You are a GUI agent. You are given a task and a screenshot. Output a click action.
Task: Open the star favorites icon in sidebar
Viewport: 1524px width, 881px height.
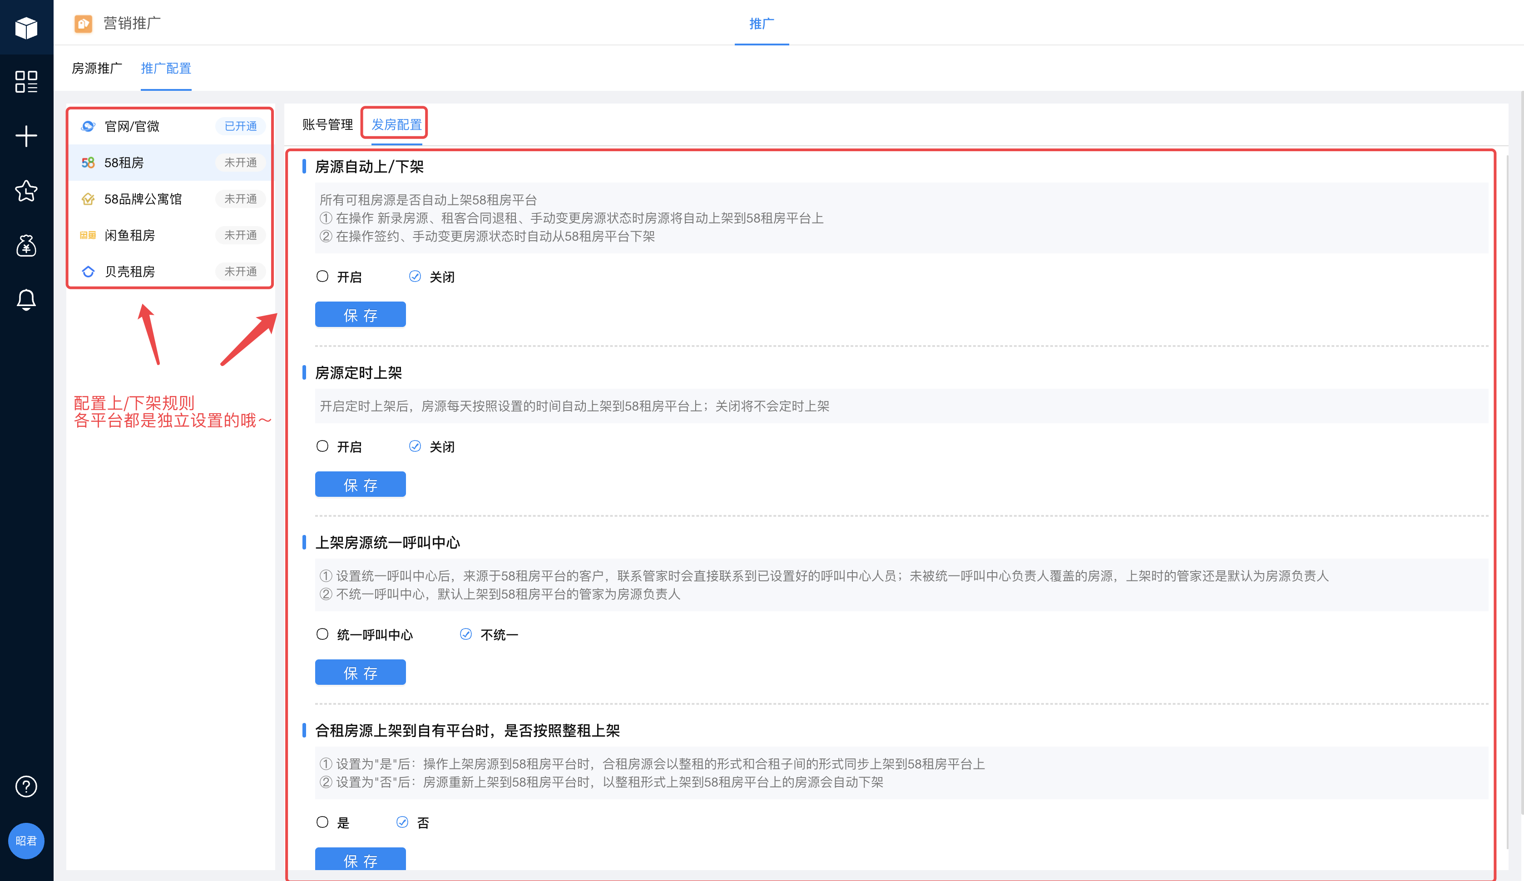pos(26,190)
